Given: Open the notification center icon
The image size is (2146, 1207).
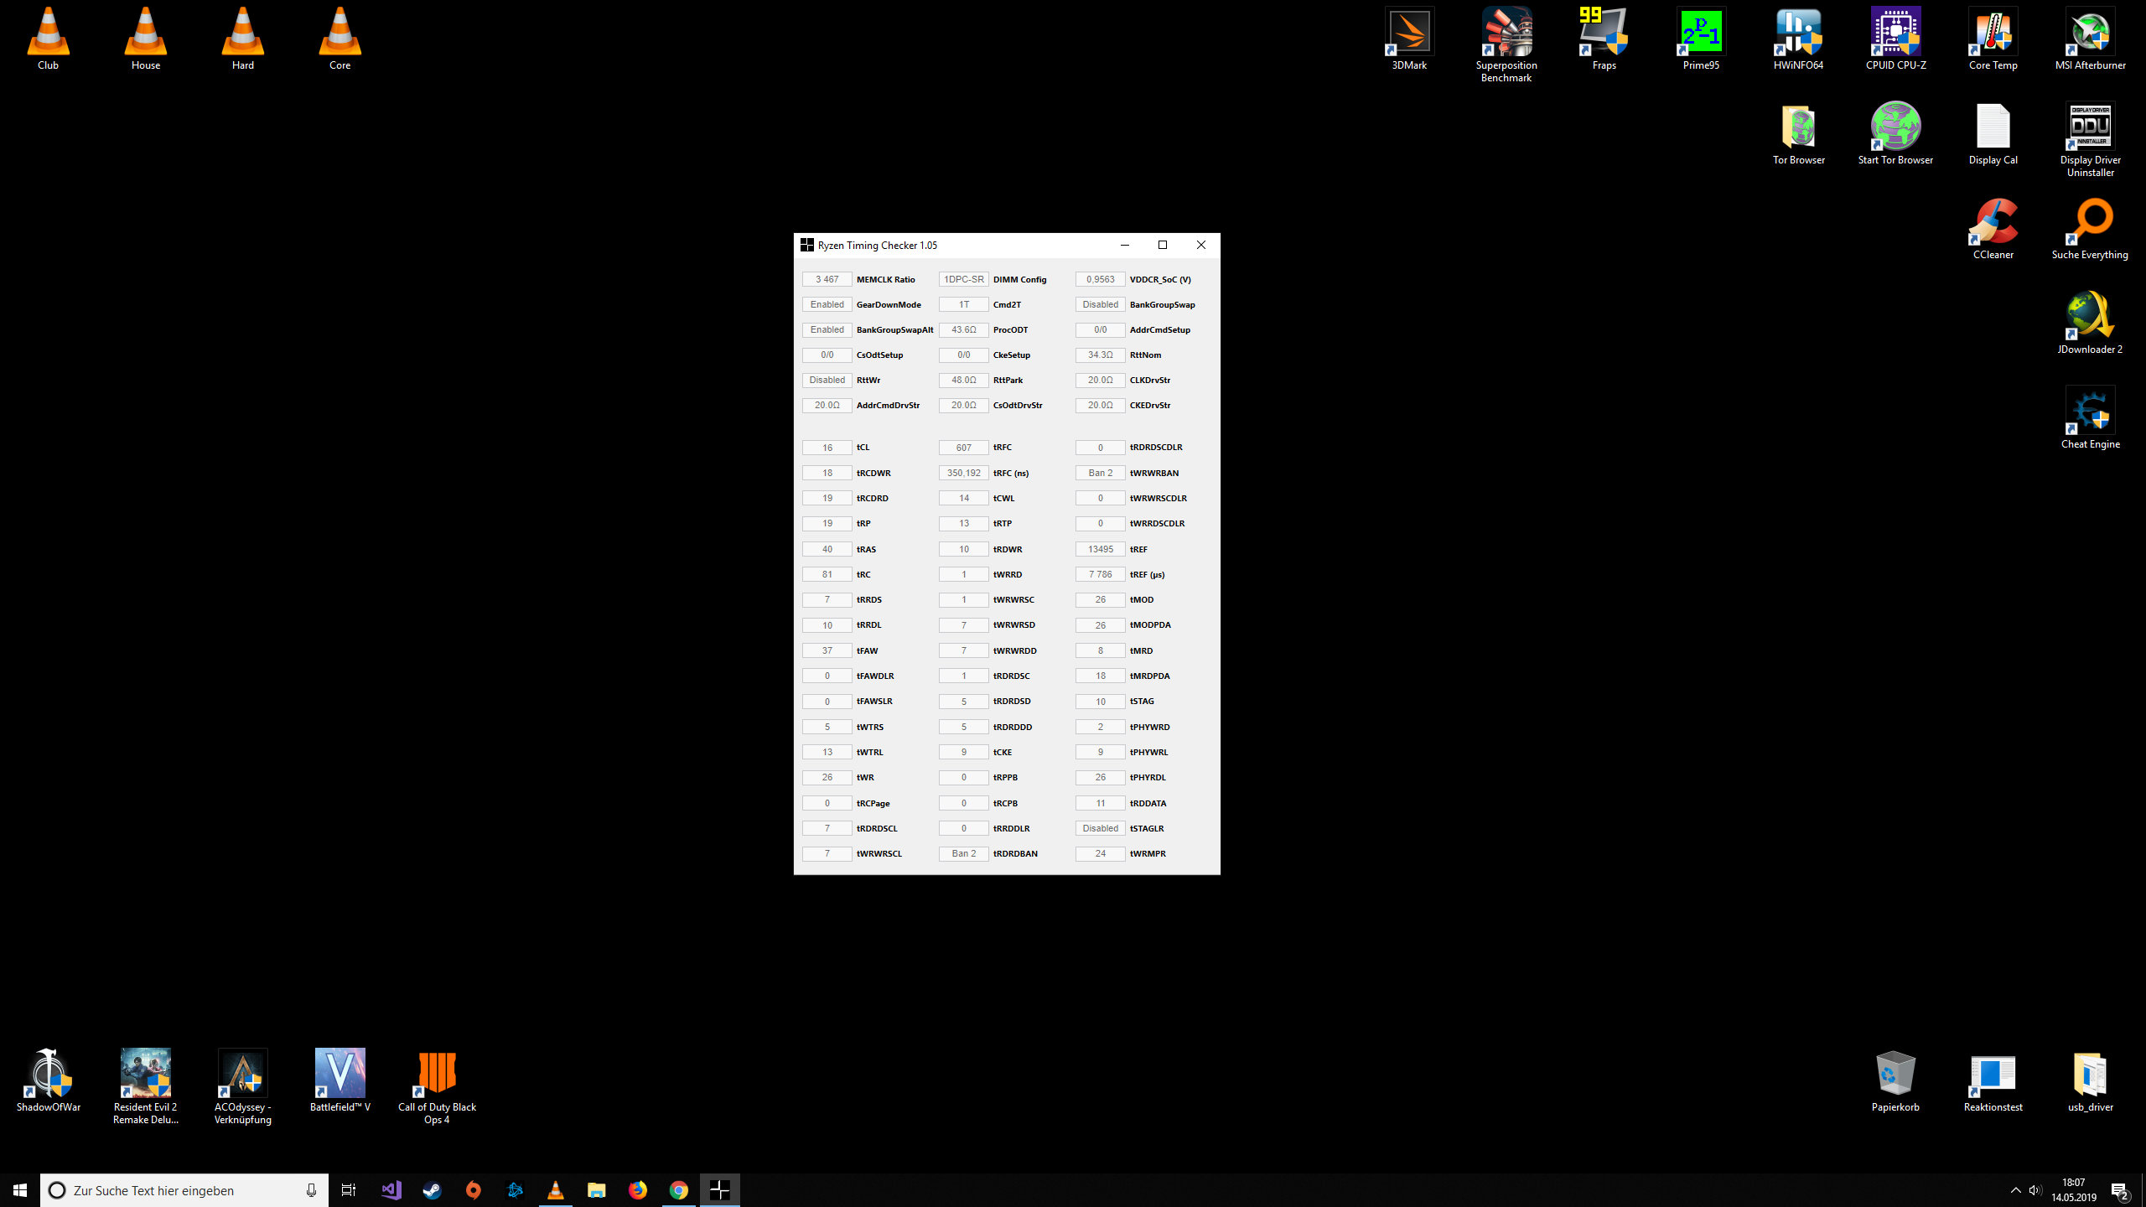Looking at the screenshot, I should pyautogui.click(x=2120, y=1190).
